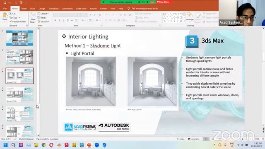Toggle Underline formatting
265x149 pixels.
tap(63, 20)
